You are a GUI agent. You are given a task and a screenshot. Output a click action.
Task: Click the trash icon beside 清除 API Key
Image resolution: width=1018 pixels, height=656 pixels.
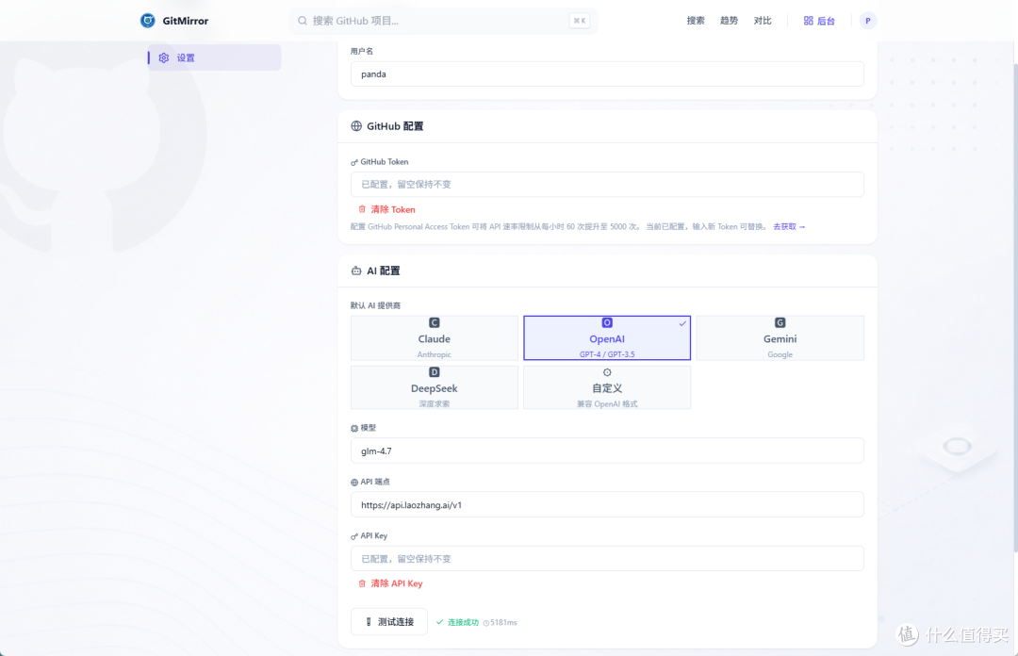[x=362, y=583]
